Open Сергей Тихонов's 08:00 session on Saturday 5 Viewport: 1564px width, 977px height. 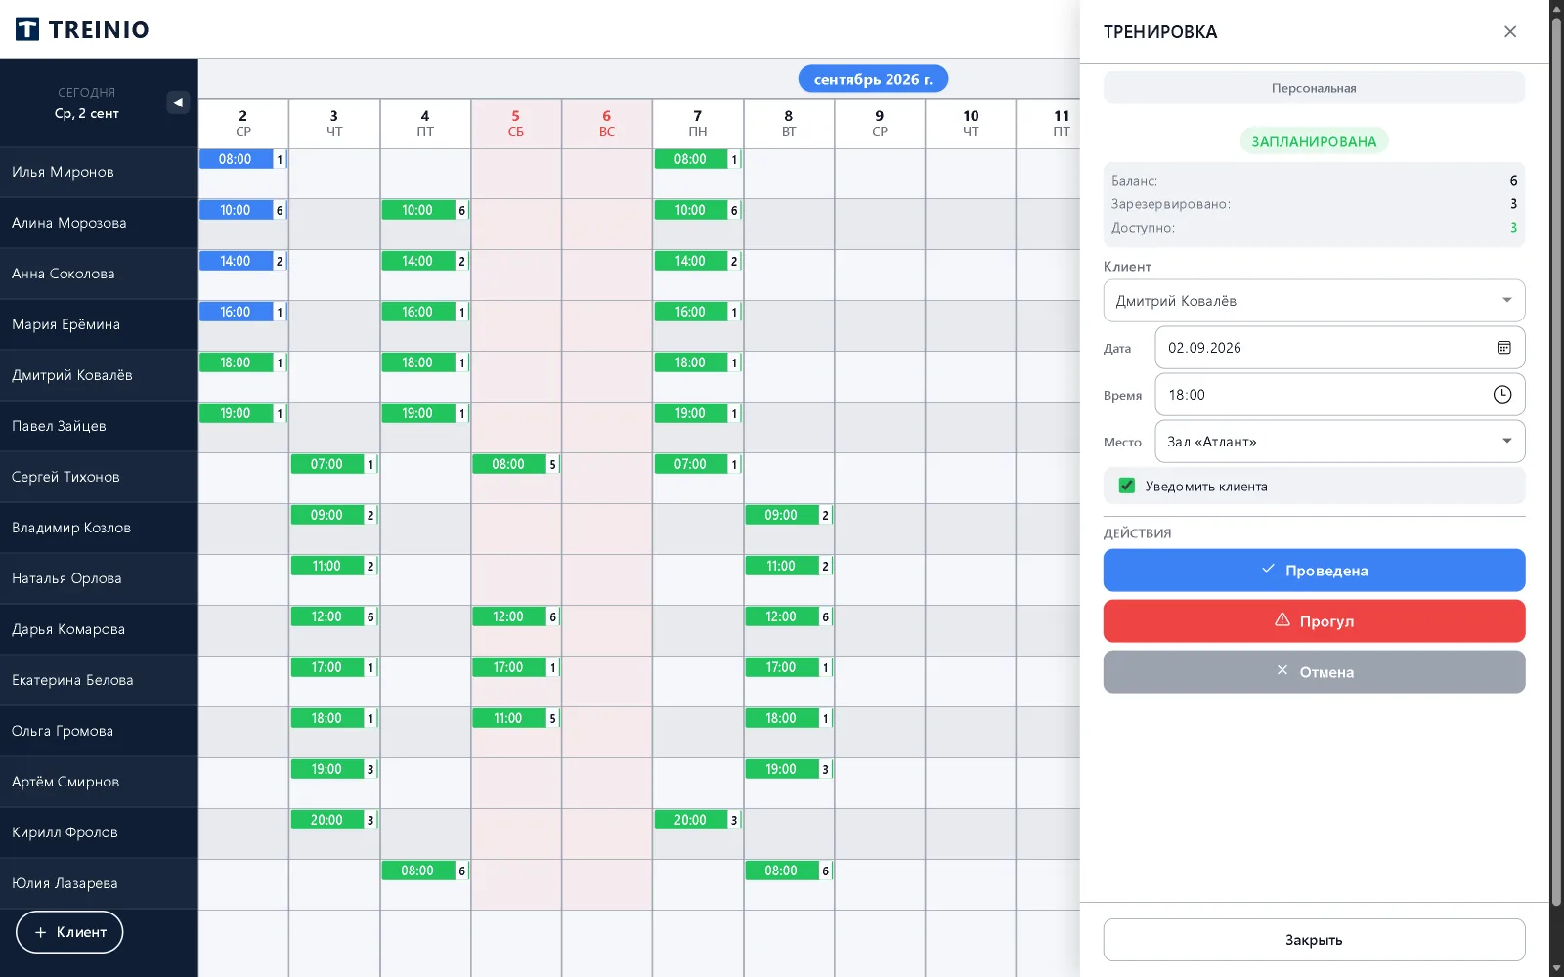click(515, 464)
